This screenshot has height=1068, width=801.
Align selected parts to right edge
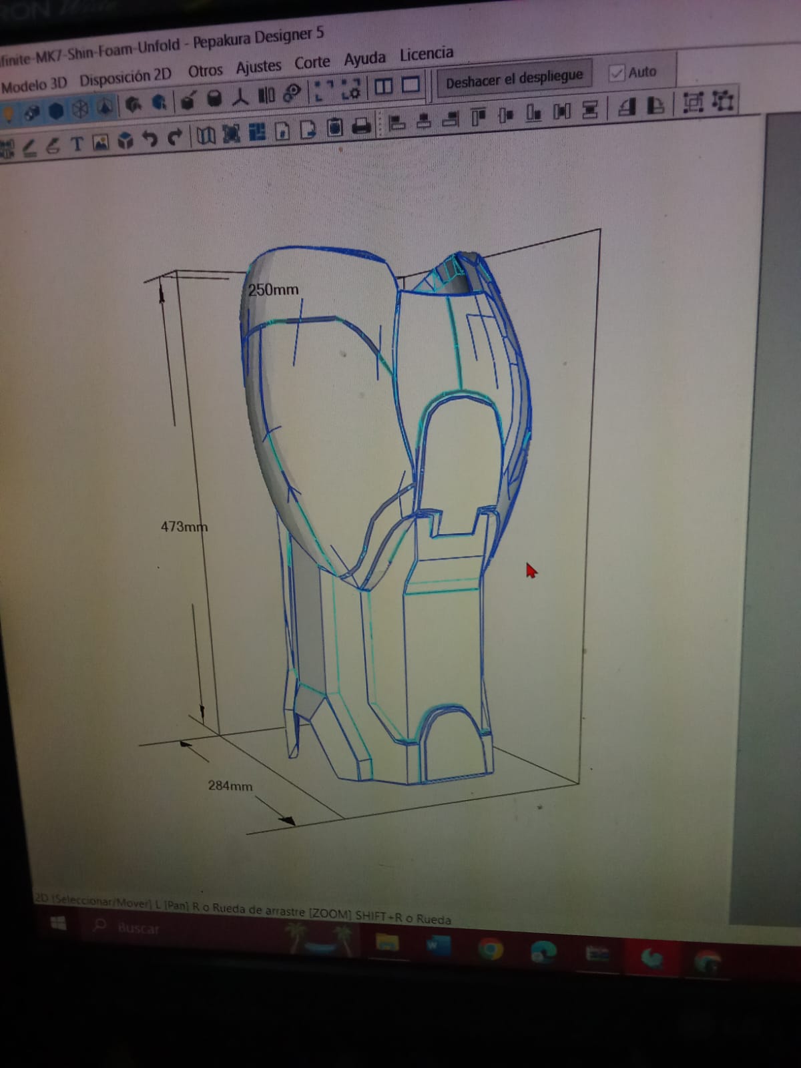451,119
